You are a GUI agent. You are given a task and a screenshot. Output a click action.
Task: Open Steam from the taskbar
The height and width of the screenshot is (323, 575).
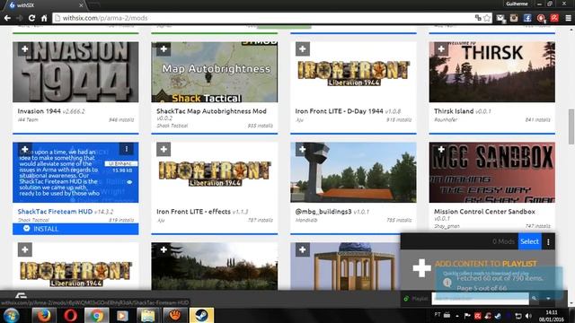tap(201, 315)
